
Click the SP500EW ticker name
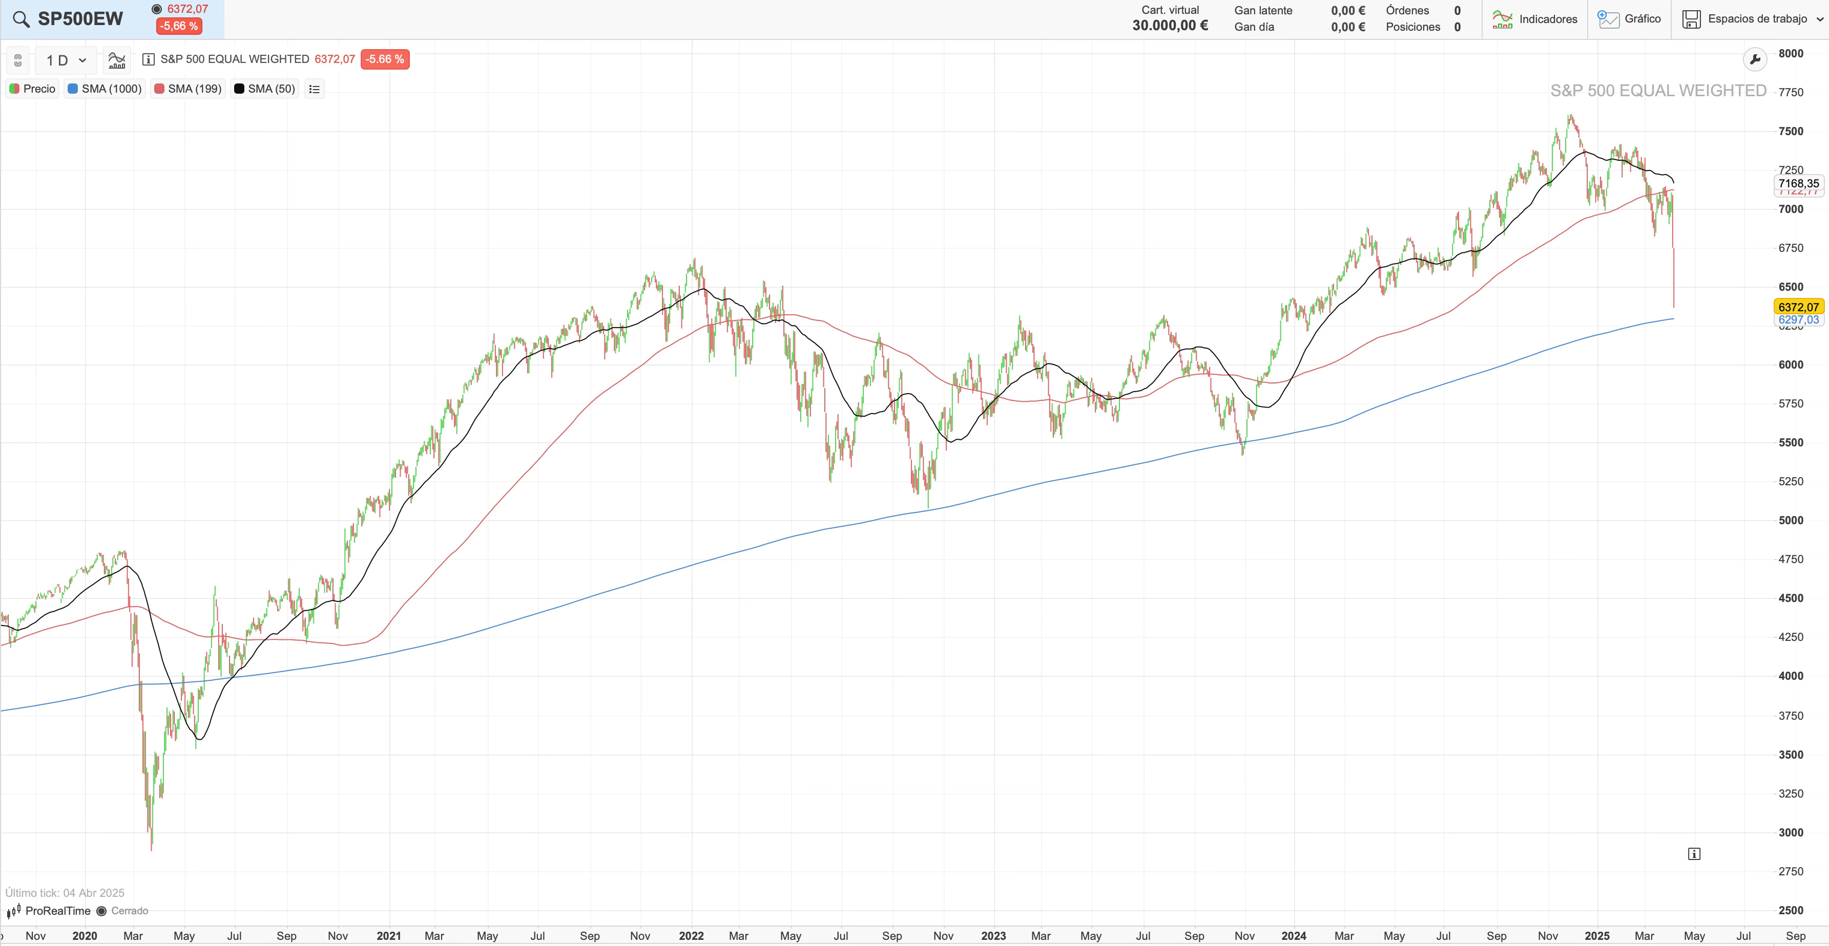pyautogui.click(x=80, y=19)
